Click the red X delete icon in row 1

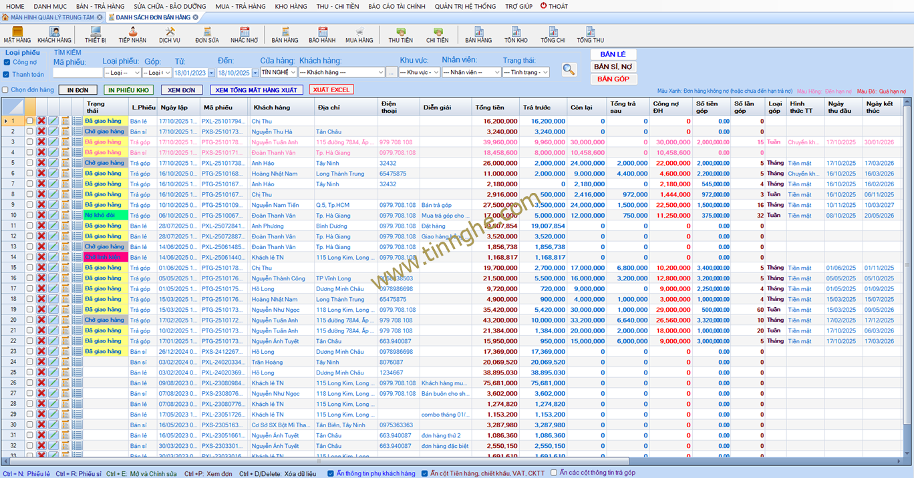[41, 122]
